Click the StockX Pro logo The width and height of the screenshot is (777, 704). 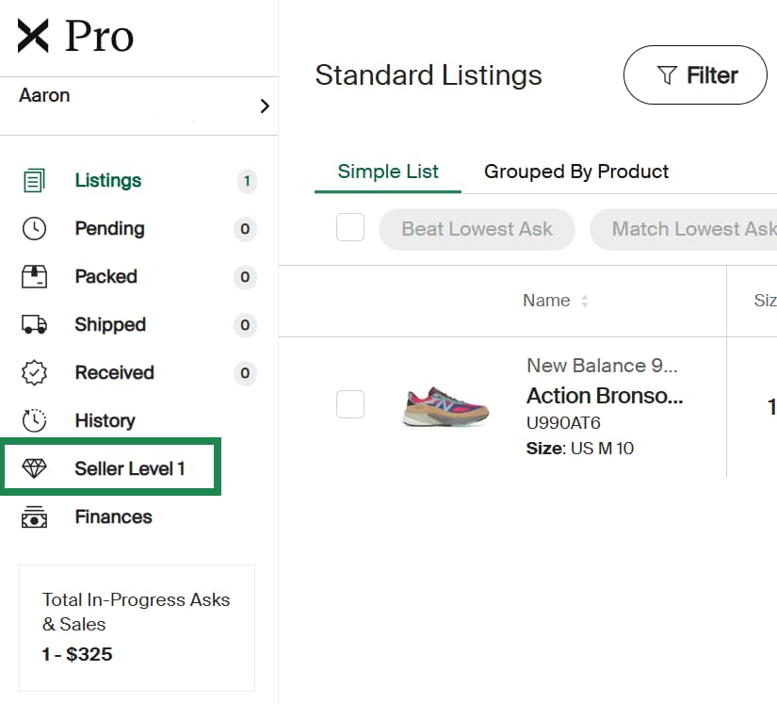click(x=75, y=36)
